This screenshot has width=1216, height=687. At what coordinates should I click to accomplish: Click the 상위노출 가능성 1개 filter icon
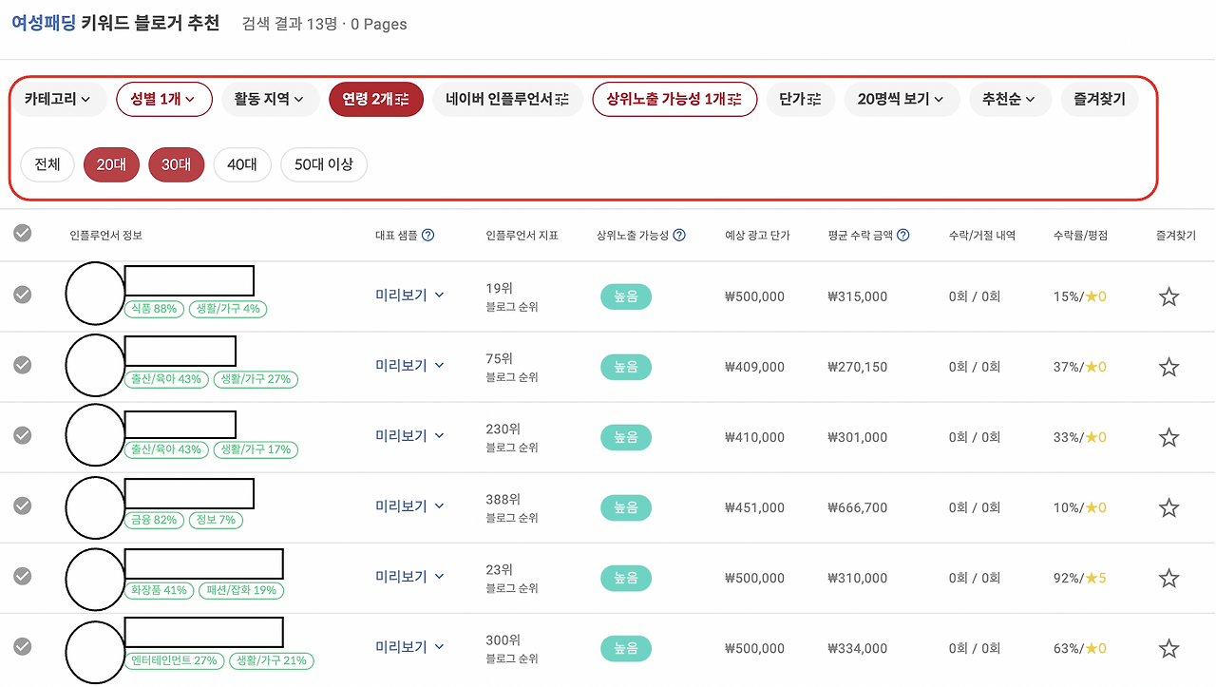(736, 99)
